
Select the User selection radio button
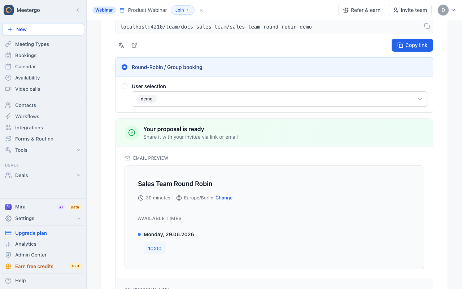click(125, 86)
